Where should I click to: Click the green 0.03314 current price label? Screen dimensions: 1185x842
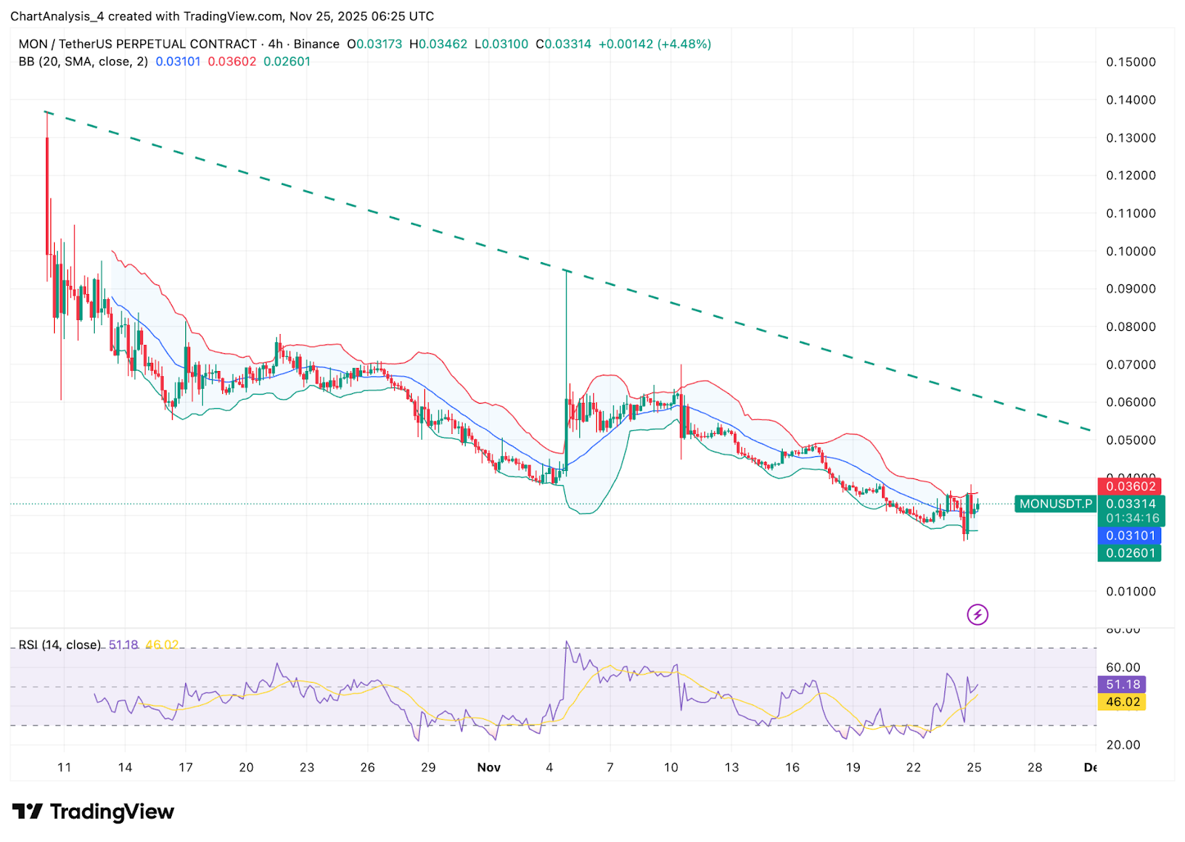[x=1130, y=504]
